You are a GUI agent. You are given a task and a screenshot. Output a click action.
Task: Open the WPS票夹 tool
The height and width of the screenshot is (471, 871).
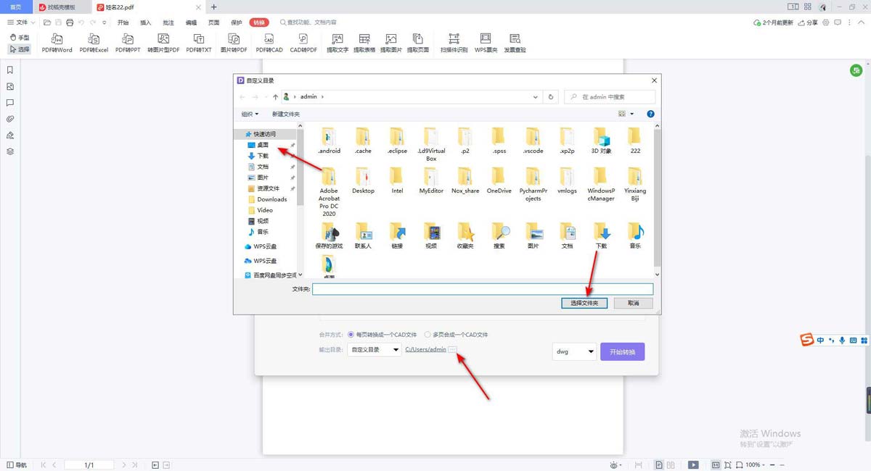click(486, 43)
